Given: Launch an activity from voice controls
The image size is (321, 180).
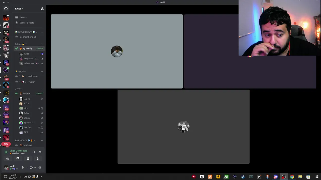Looking at the screenshot, I should point(28,158).
